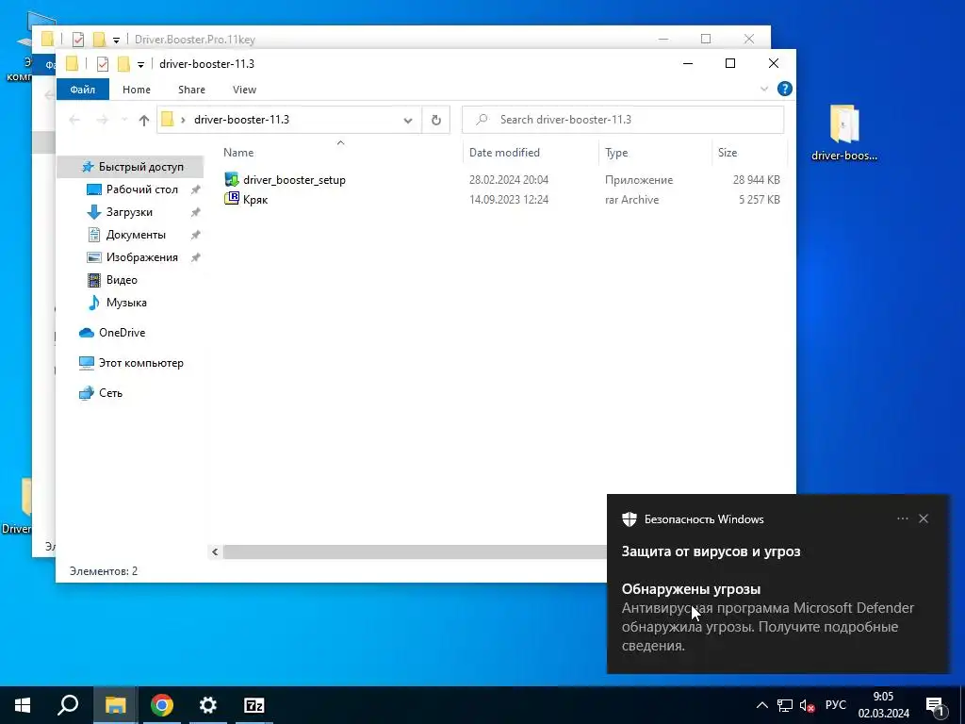Click the 5 257 KB size cell
This screenshot has width=965, height=724.
point(760,200)
